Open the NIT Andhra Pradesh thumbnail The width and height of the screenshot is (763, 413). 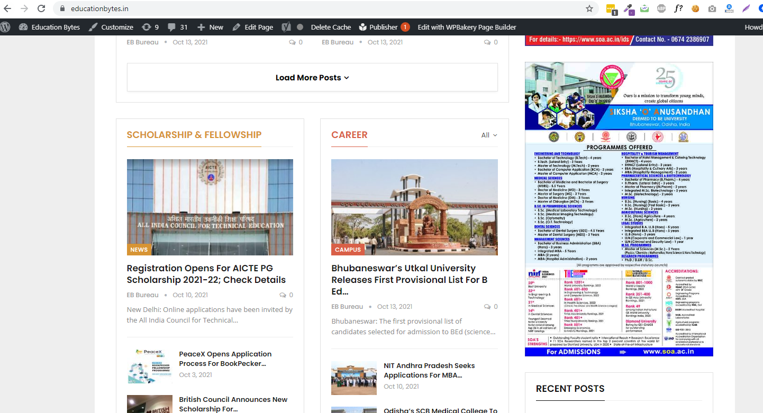click(354, 378)
